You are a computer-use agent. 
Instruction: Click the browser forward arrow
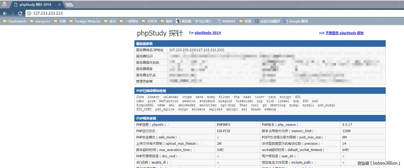click(12, 13)
